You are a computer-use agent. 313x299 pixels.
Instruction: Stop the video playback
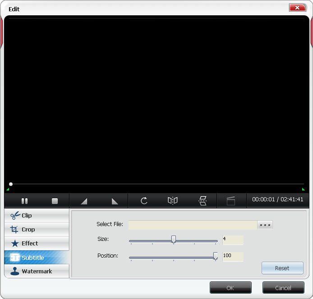(55, 201)
